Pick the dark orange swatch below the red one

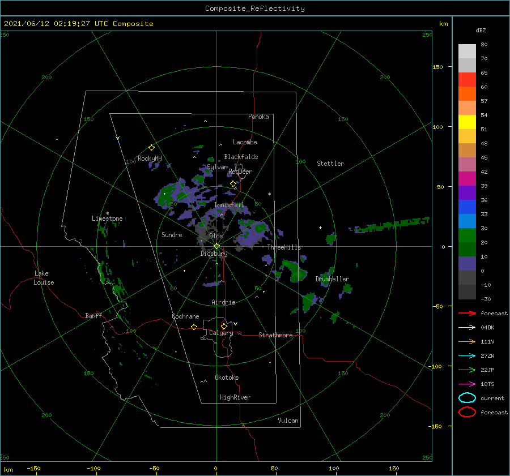coord(467,93)
